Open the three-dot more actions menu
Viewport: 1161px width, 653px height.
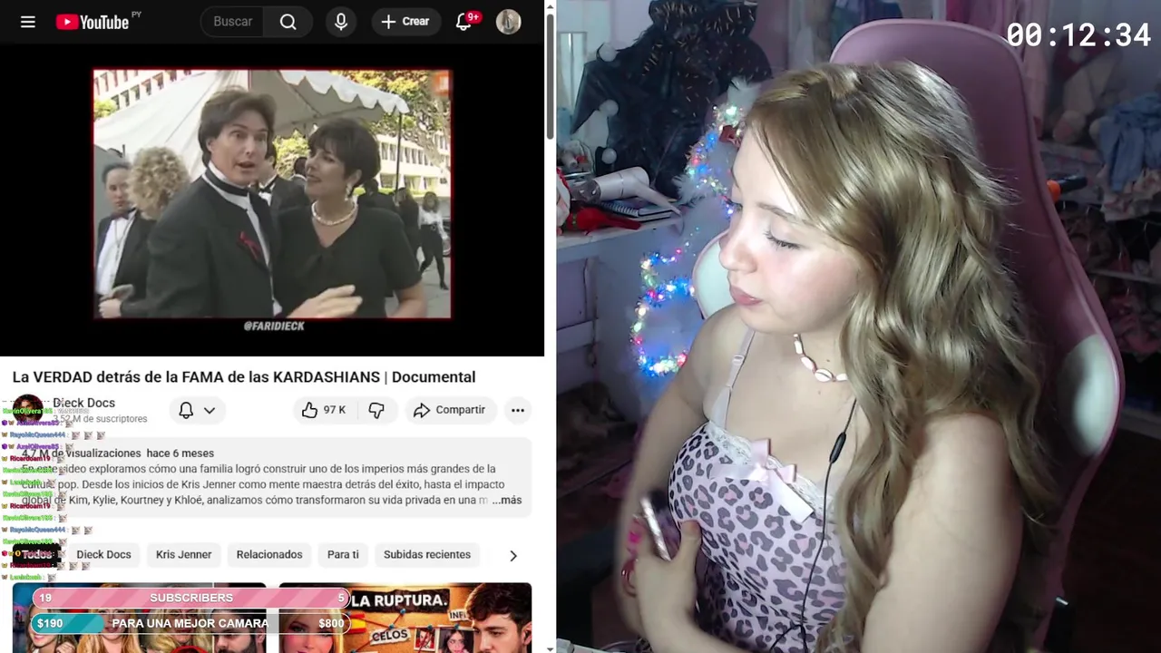click(518, 410)
